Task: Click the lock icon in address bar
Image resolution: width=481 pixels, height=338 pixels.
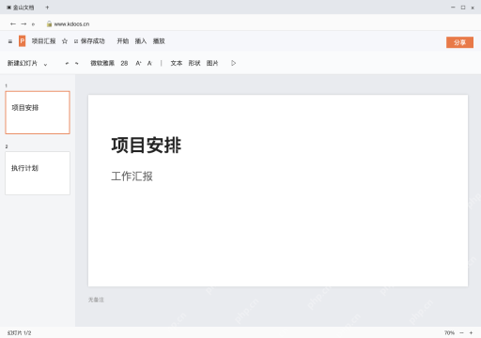Action: 49,23
